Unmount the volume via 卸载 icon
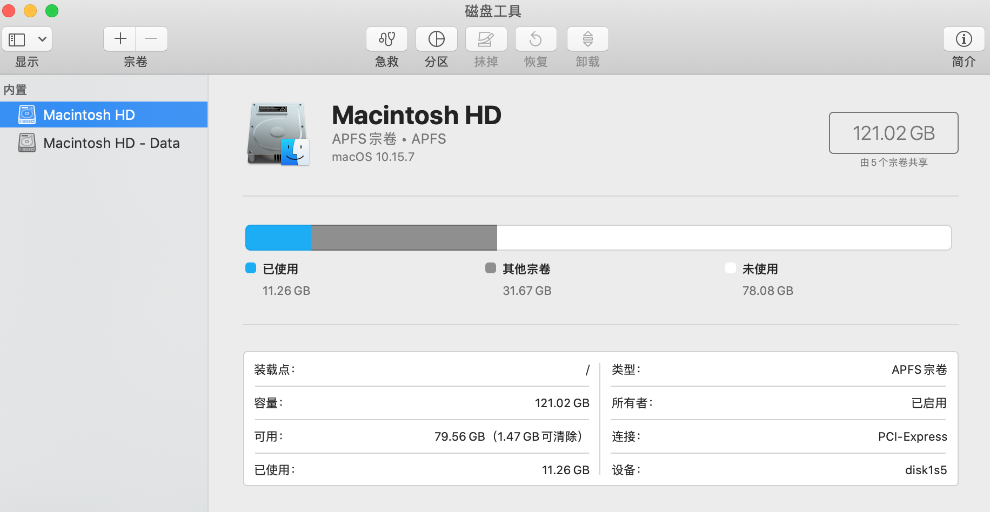 tap(586, 39)
